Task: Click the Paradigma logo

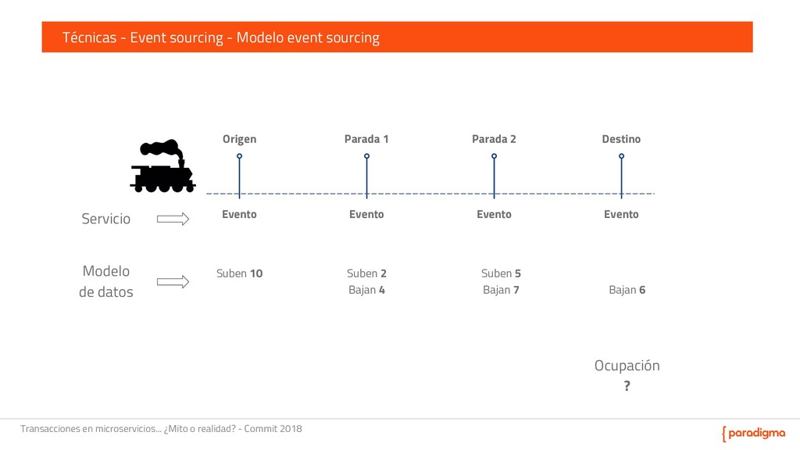Action: (753, 434)
